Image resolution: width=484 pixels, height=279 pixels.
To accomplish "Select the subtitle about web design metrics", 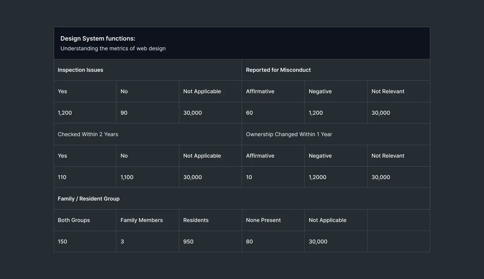I will point(113,49).
